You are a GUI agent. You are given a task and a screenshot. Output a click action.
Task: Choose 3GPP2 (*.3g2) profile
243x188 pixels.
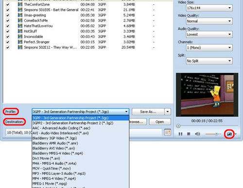point(81,123)
